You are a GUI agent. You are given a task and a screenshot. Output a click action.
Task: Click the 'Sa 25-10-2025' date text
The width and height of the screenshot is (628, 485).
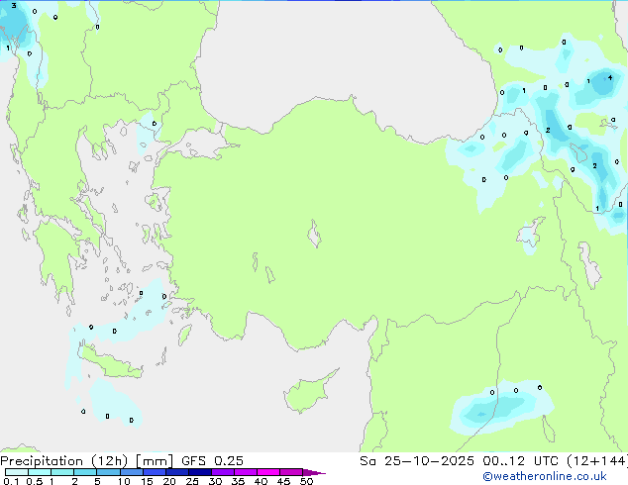tap(417, 461)
